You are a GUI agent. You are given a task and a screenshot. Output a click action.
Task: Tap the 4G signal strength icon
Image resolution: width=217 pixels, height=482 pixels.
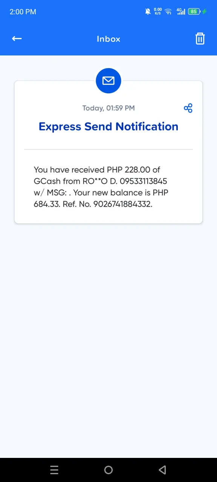(x=181, y=12)
